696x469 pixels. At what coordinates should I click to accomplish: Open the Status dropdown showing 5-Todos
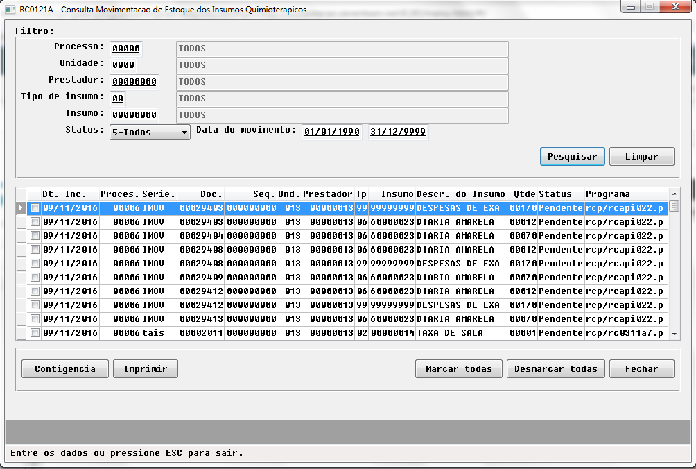point(150,133)
